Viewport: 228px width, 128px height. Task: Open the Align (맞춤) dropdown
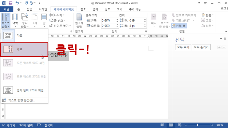[x=207, y=15]
